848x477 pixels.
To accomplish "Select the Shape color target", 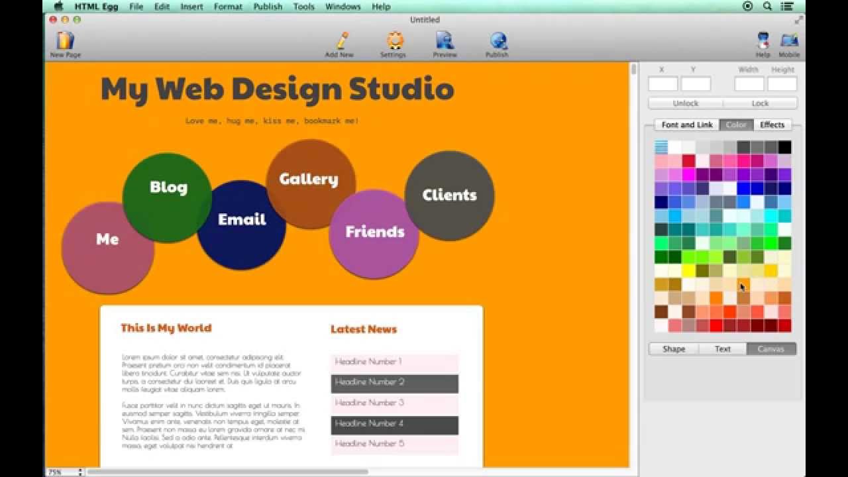I will point(674,348).
